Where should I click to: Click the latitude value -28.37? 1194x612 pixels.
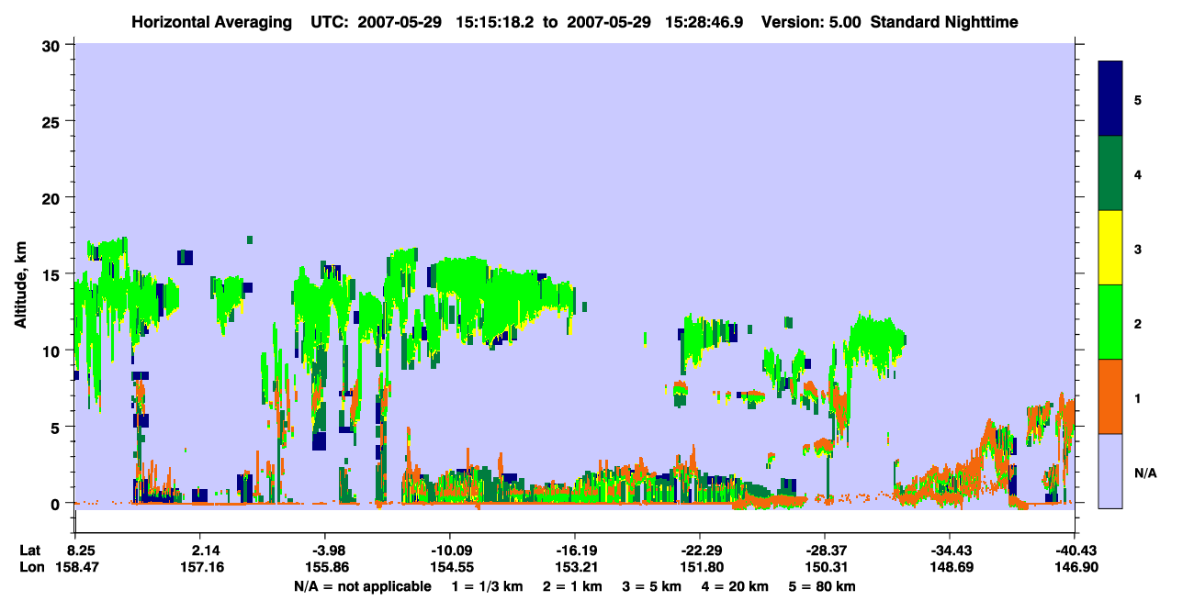tap(825, 551)
